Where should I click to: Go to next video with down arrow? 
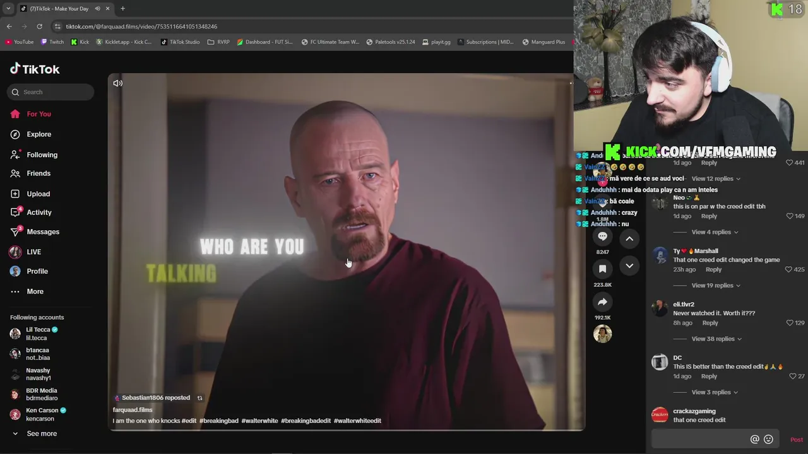(629, 266)
